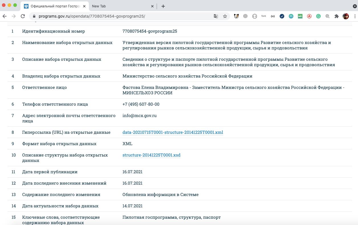Open the structure-20141225T0001.xsd link
Viewport: 358px width, 225px height.
[x=151, y=155]
